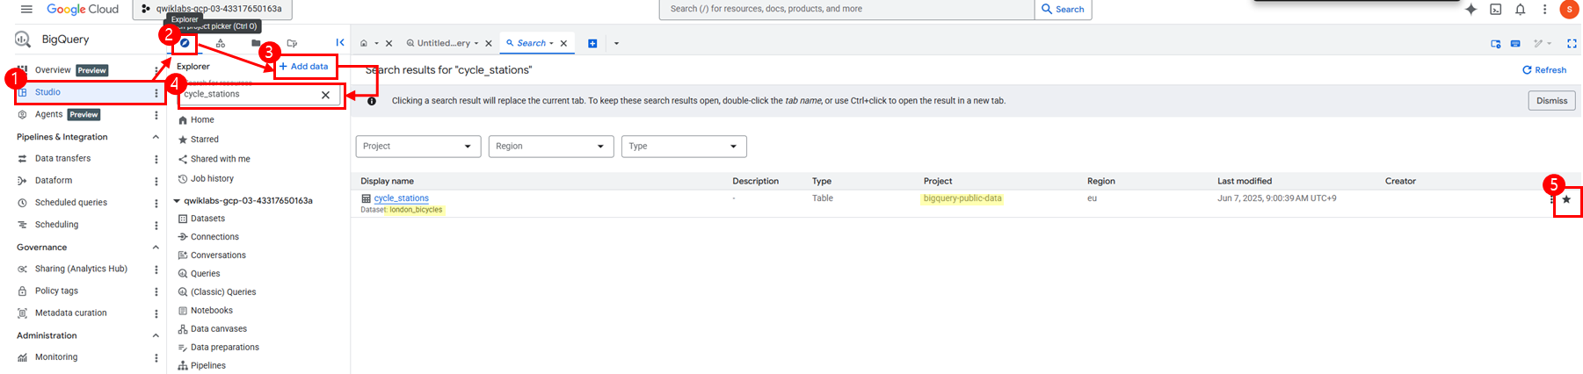Switch to the Search tab
This screenshot has height=374, width=1583.
(530, 43)
